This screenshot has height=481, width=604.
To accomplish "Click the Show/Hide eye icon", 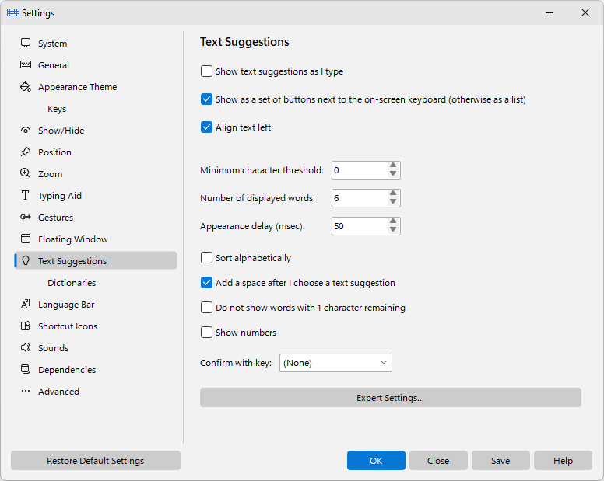I will [x=26, y=130].
